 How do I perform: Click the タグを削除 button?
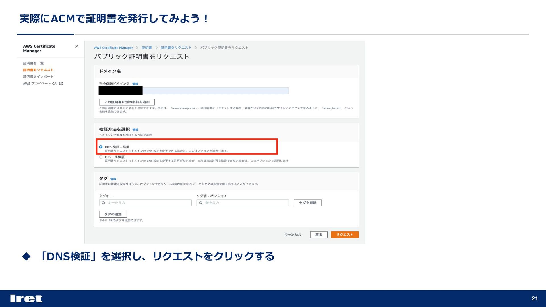[308, 203]
